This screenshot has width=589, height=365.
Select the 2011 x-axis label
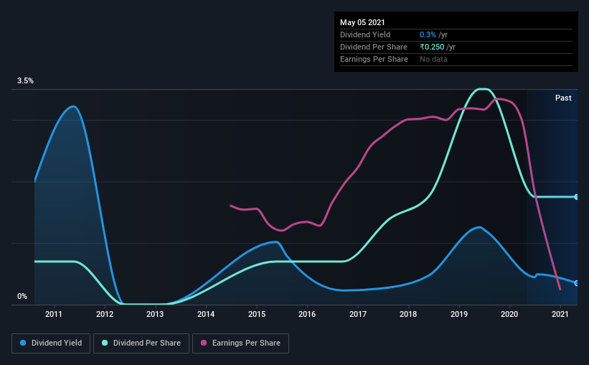54,314
